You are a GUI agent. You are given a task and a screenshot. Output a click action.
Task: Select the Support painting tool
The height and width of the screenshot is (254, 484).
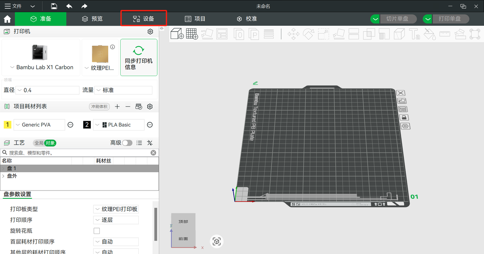pyautogui.click(x=384, y=34)
